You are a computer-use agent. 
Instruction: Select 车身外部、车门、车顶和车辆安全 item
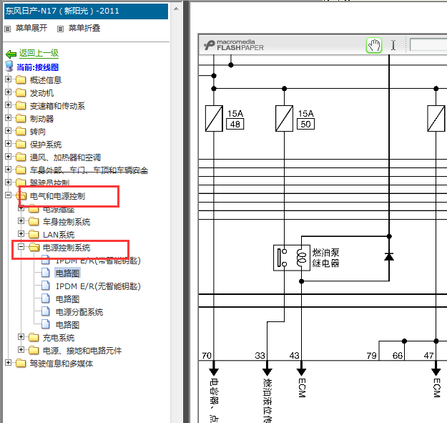89,170
